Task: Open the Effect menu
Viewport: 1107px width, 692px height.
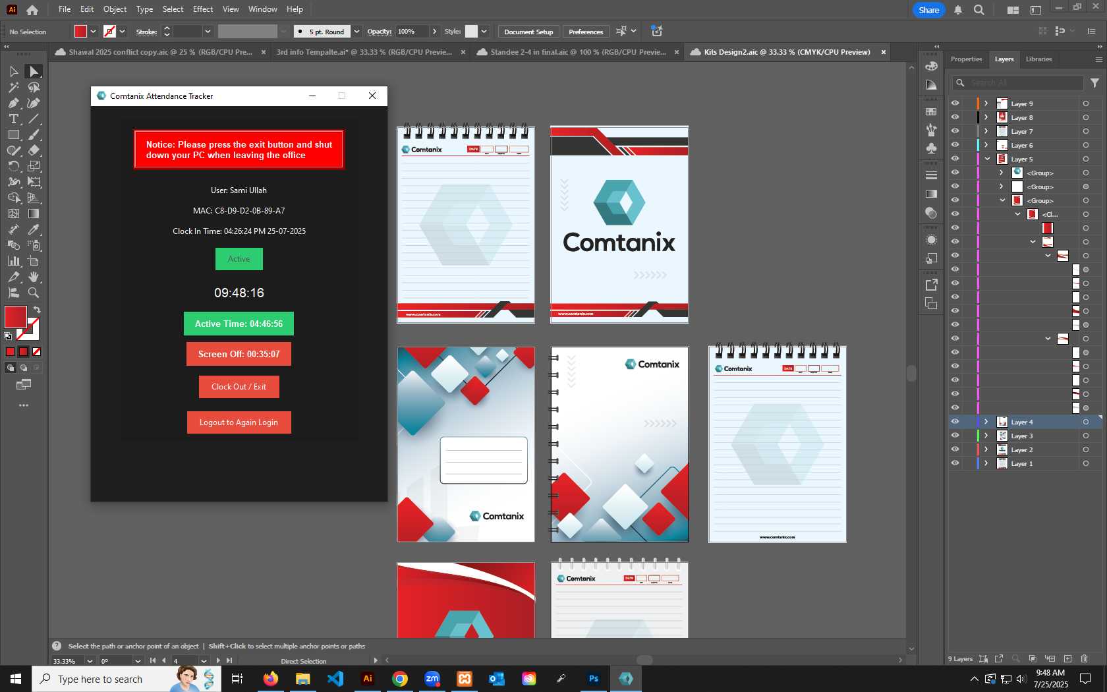Action: 203,9
